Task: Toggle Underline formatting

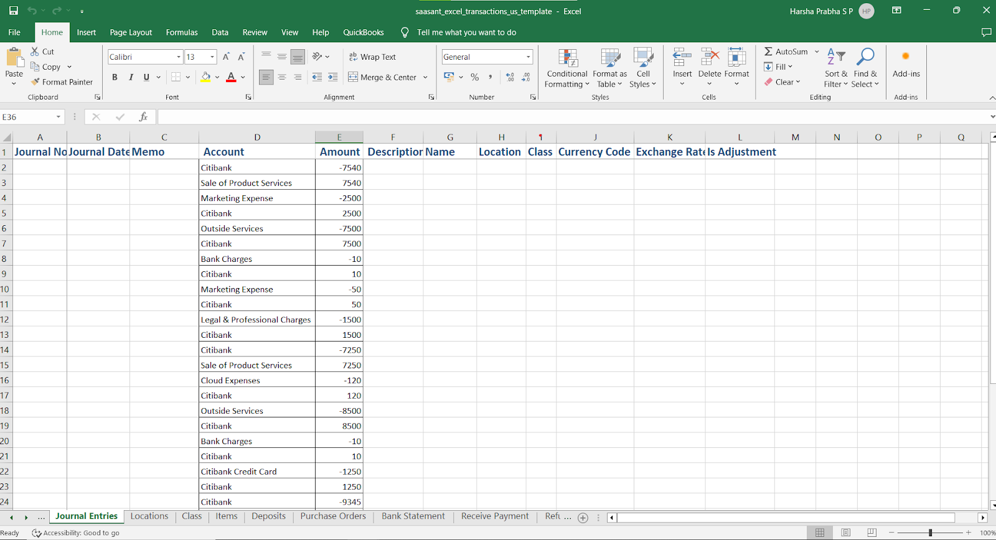Action: click(x=146, y=77)
